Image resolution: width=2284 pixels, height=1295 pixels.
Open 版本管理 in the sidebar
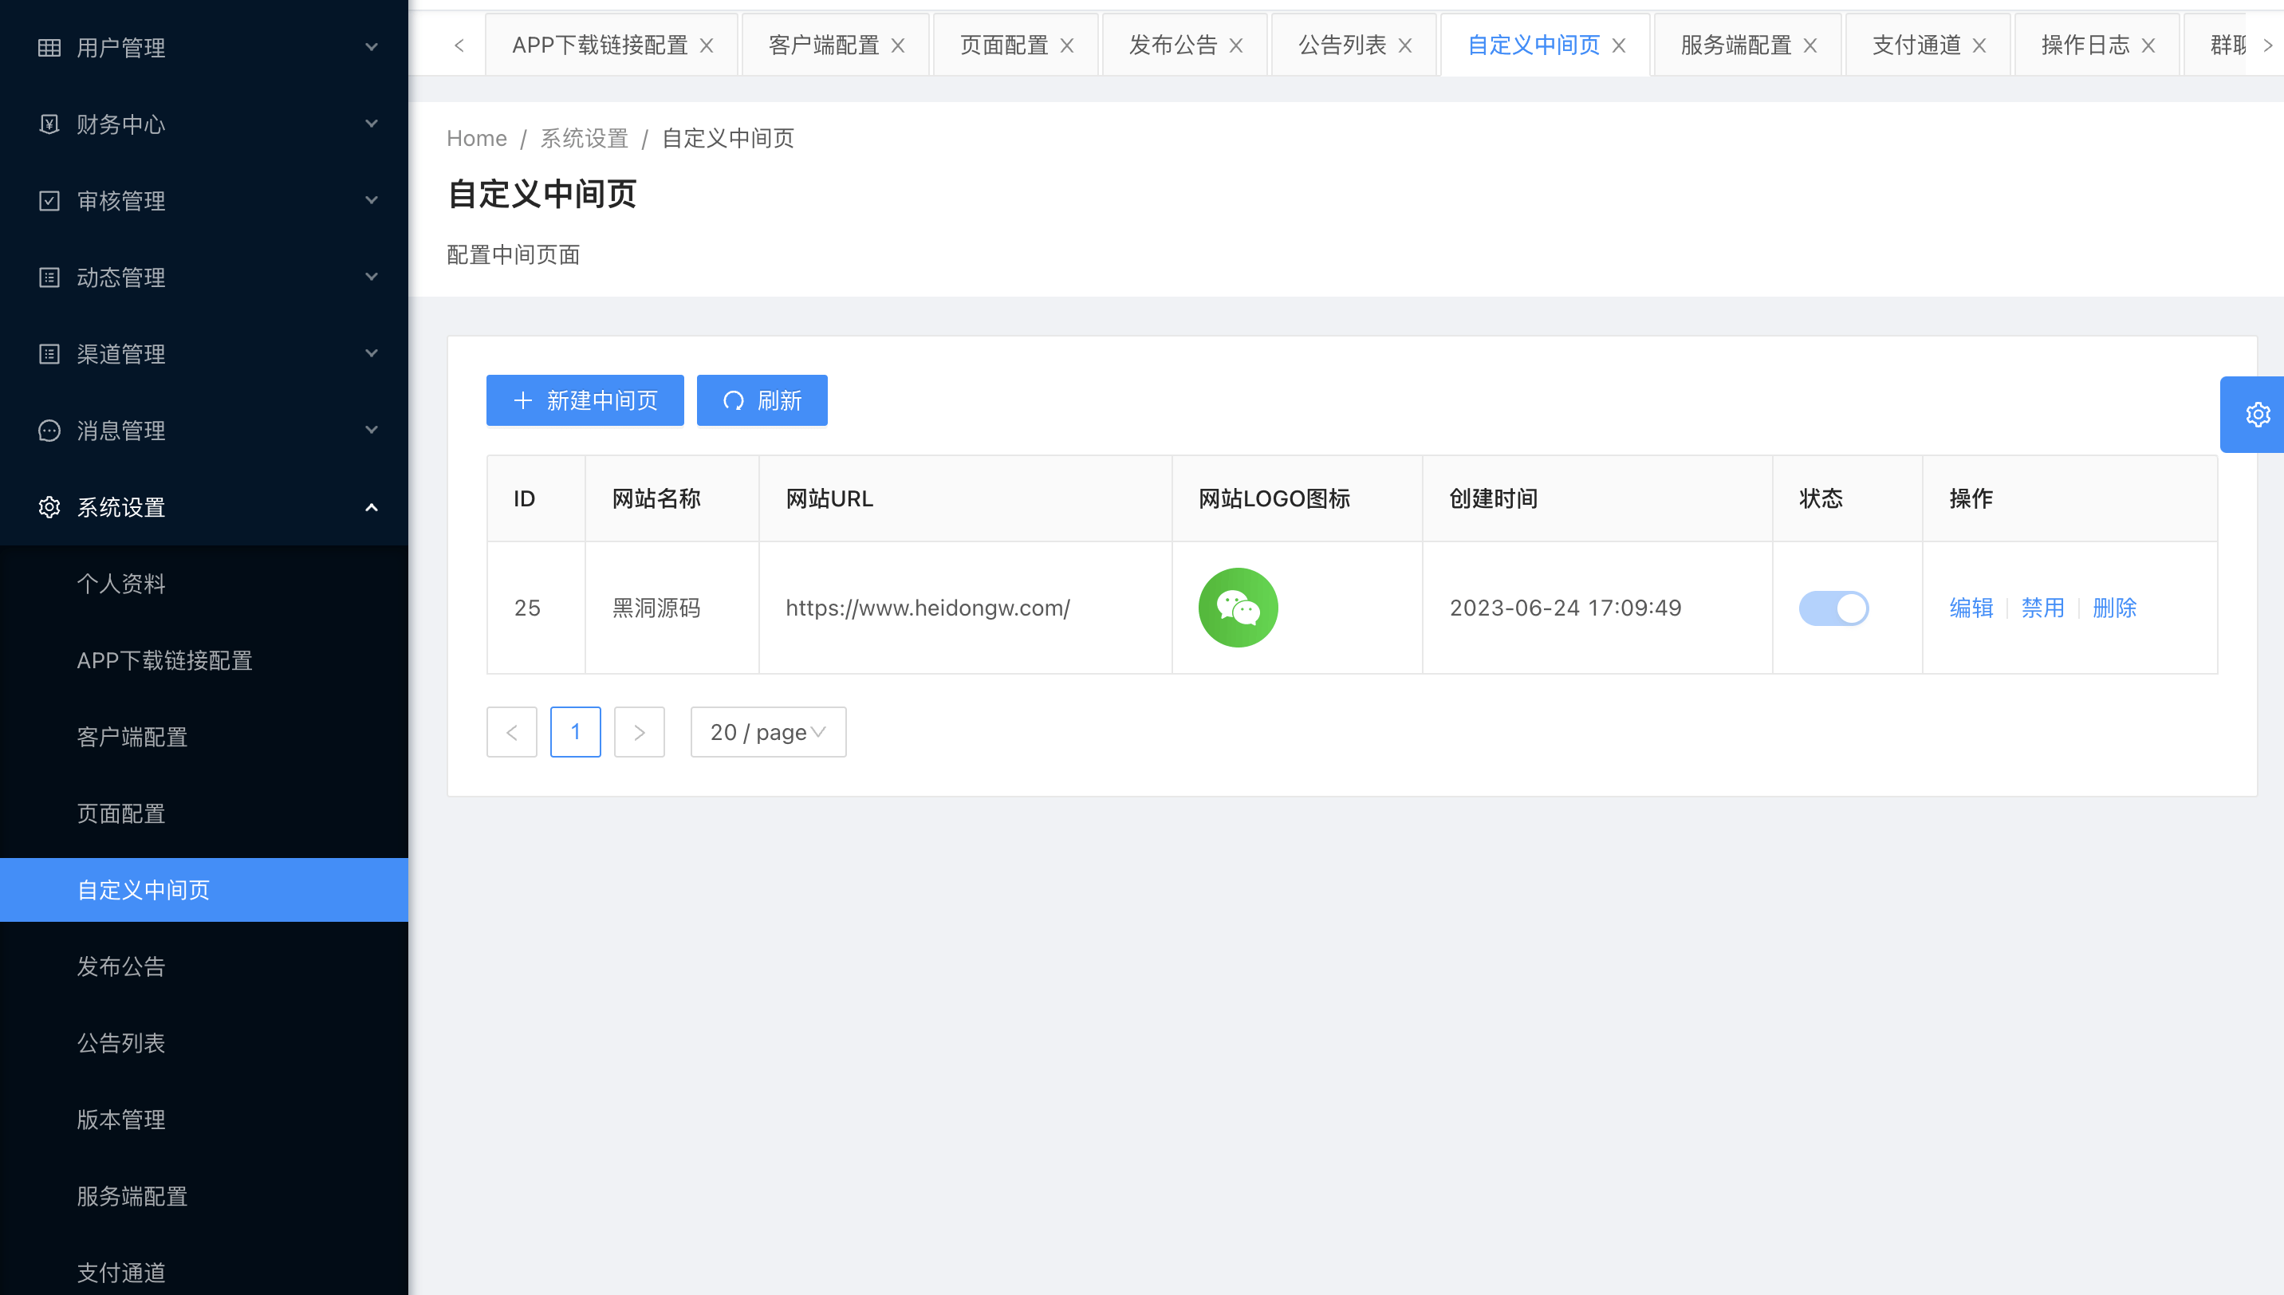pyautogui.click(x=121, y=1119)
